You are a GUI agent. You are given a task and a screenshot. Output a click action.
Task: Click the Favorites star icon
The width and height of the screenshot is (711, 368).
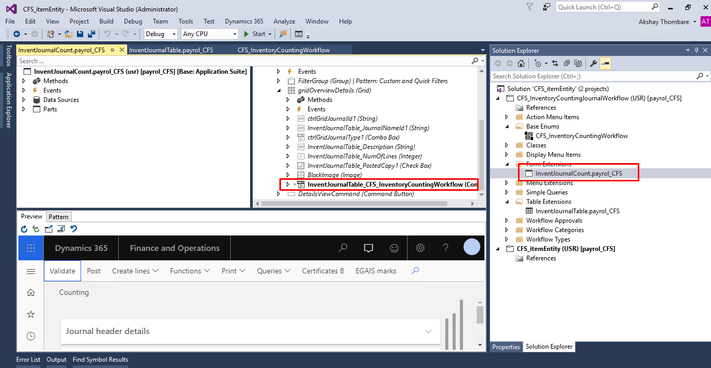[x=31, y=314]
